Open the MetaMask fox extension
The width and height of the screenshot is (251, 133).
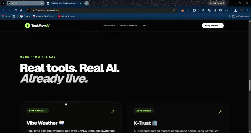(x=182, y=10)
